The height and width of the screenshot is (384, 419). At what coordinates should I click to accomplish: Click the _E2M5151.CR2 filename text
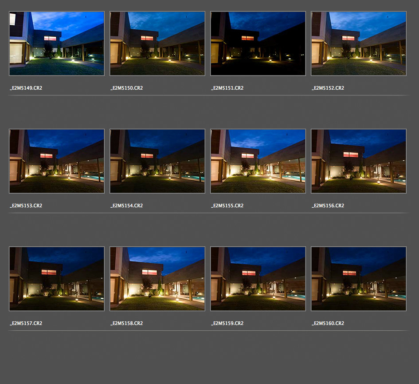tap(227, 88)
